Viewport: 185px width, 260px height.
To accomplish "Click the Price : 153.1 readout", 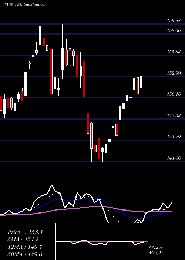I will click(25, 232).
